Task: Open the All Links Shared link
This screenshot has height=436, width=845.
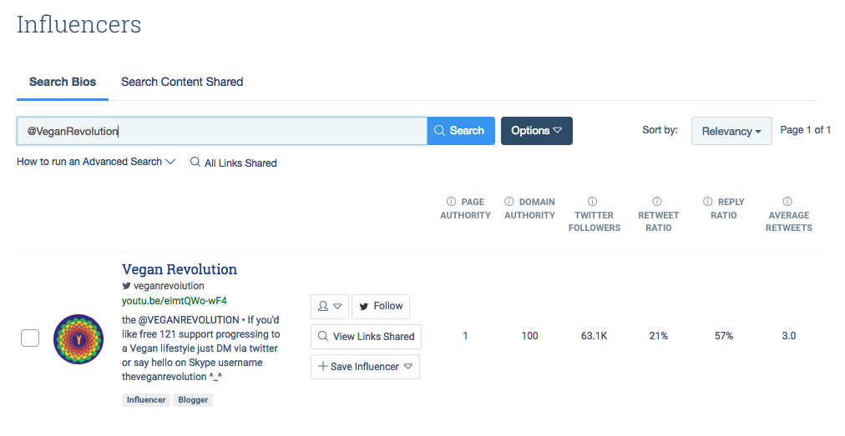Action: (x=233, y=163)
